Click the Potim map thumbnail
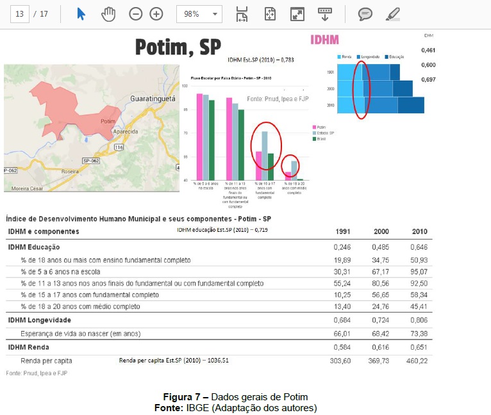Screen dimensions: 491x415 (92, 127)
